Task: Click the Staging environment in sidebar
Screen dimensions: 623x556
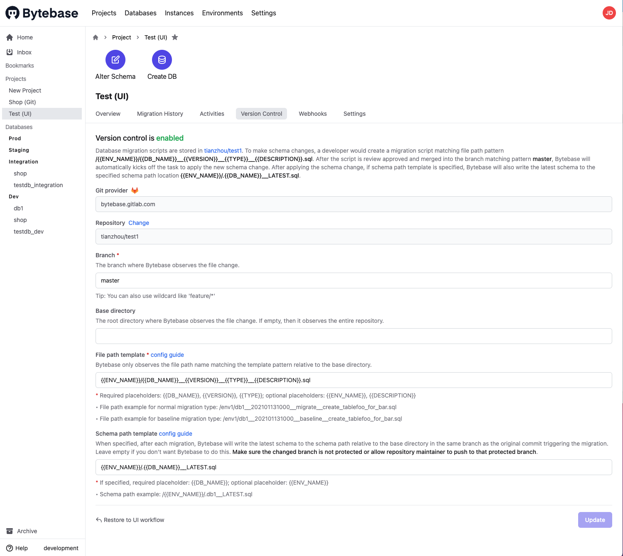Action: (x=19, y=150)
